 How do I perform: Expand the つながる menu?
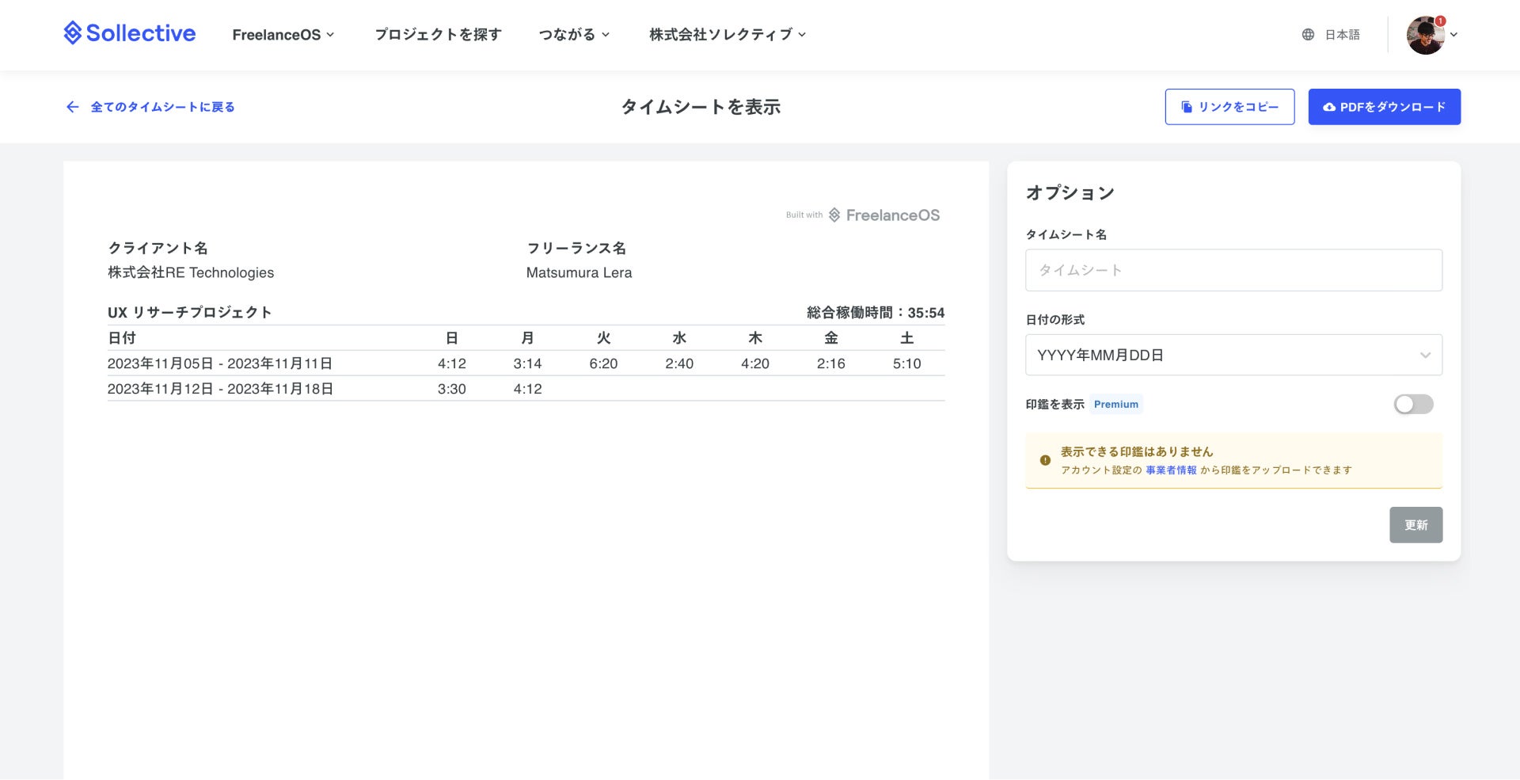574,35
